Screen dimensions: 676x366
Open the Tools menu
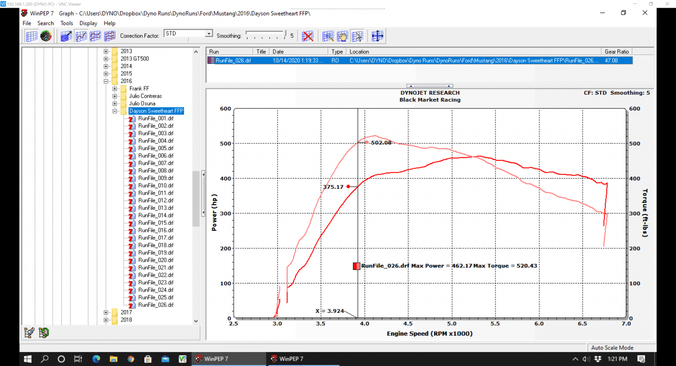click(x=67, y=23)
